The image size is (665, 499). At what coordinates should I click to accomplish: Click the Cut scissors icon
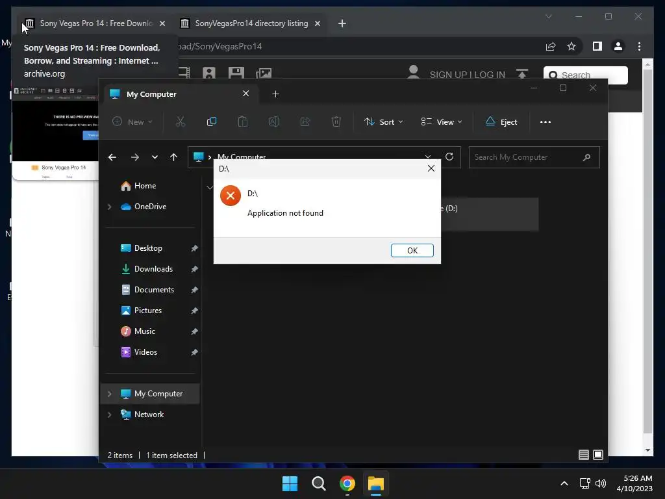(x=181, y=122)
